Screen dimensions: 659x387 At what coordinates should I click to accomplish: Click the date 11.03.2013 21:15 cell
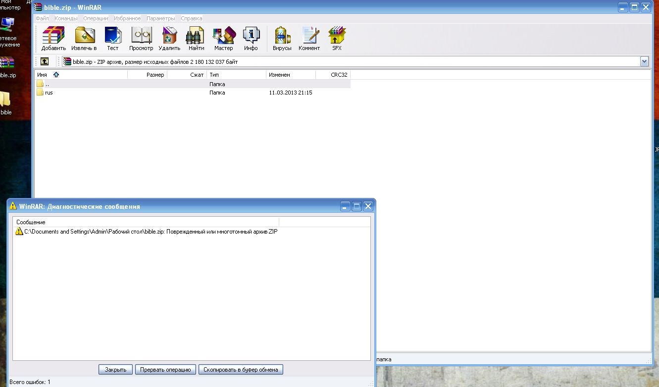pos(291,93)
